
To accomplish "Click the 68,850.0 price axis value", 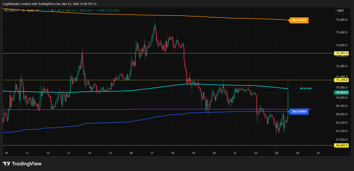I will point(342,114).
